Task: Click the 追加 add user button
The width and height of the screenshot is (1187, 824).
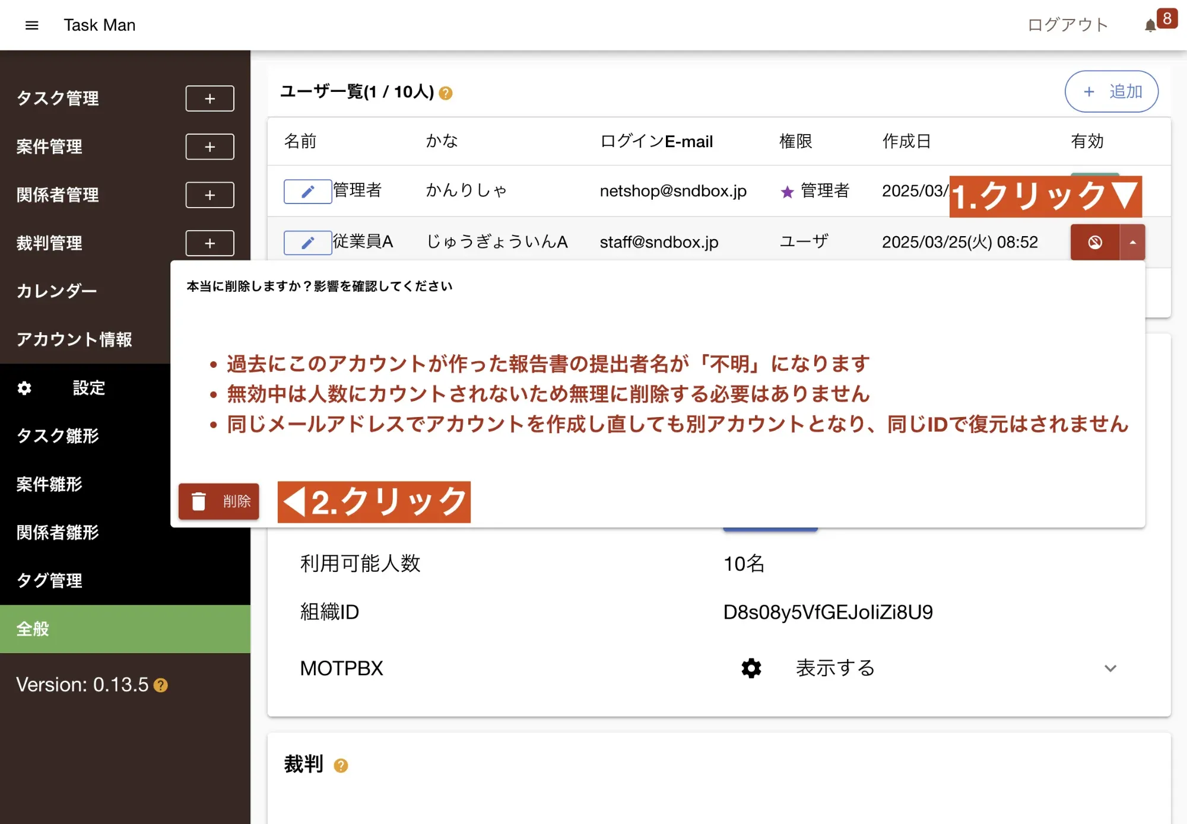Action: point(1111,91)
